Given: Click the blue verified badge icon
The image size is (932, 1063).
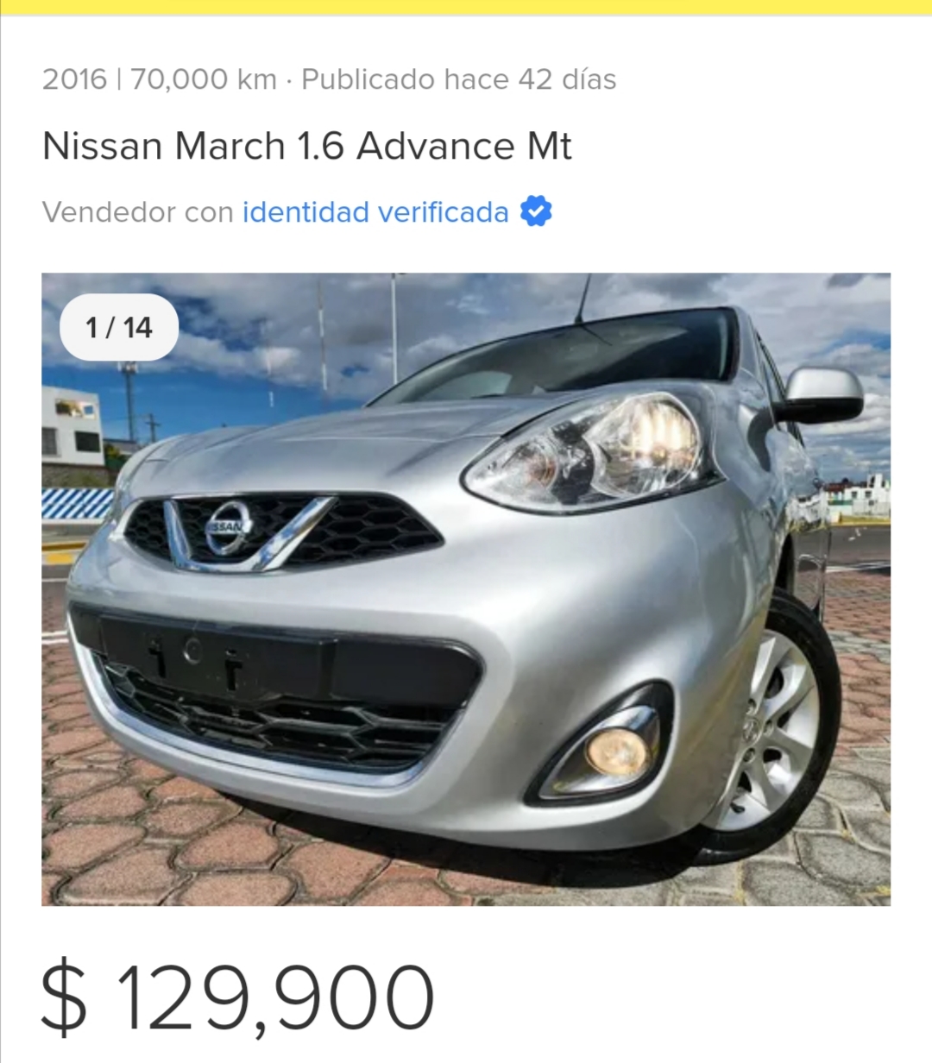Looking at the screenshot, I should pyautogui.click(x=536, y=211).
